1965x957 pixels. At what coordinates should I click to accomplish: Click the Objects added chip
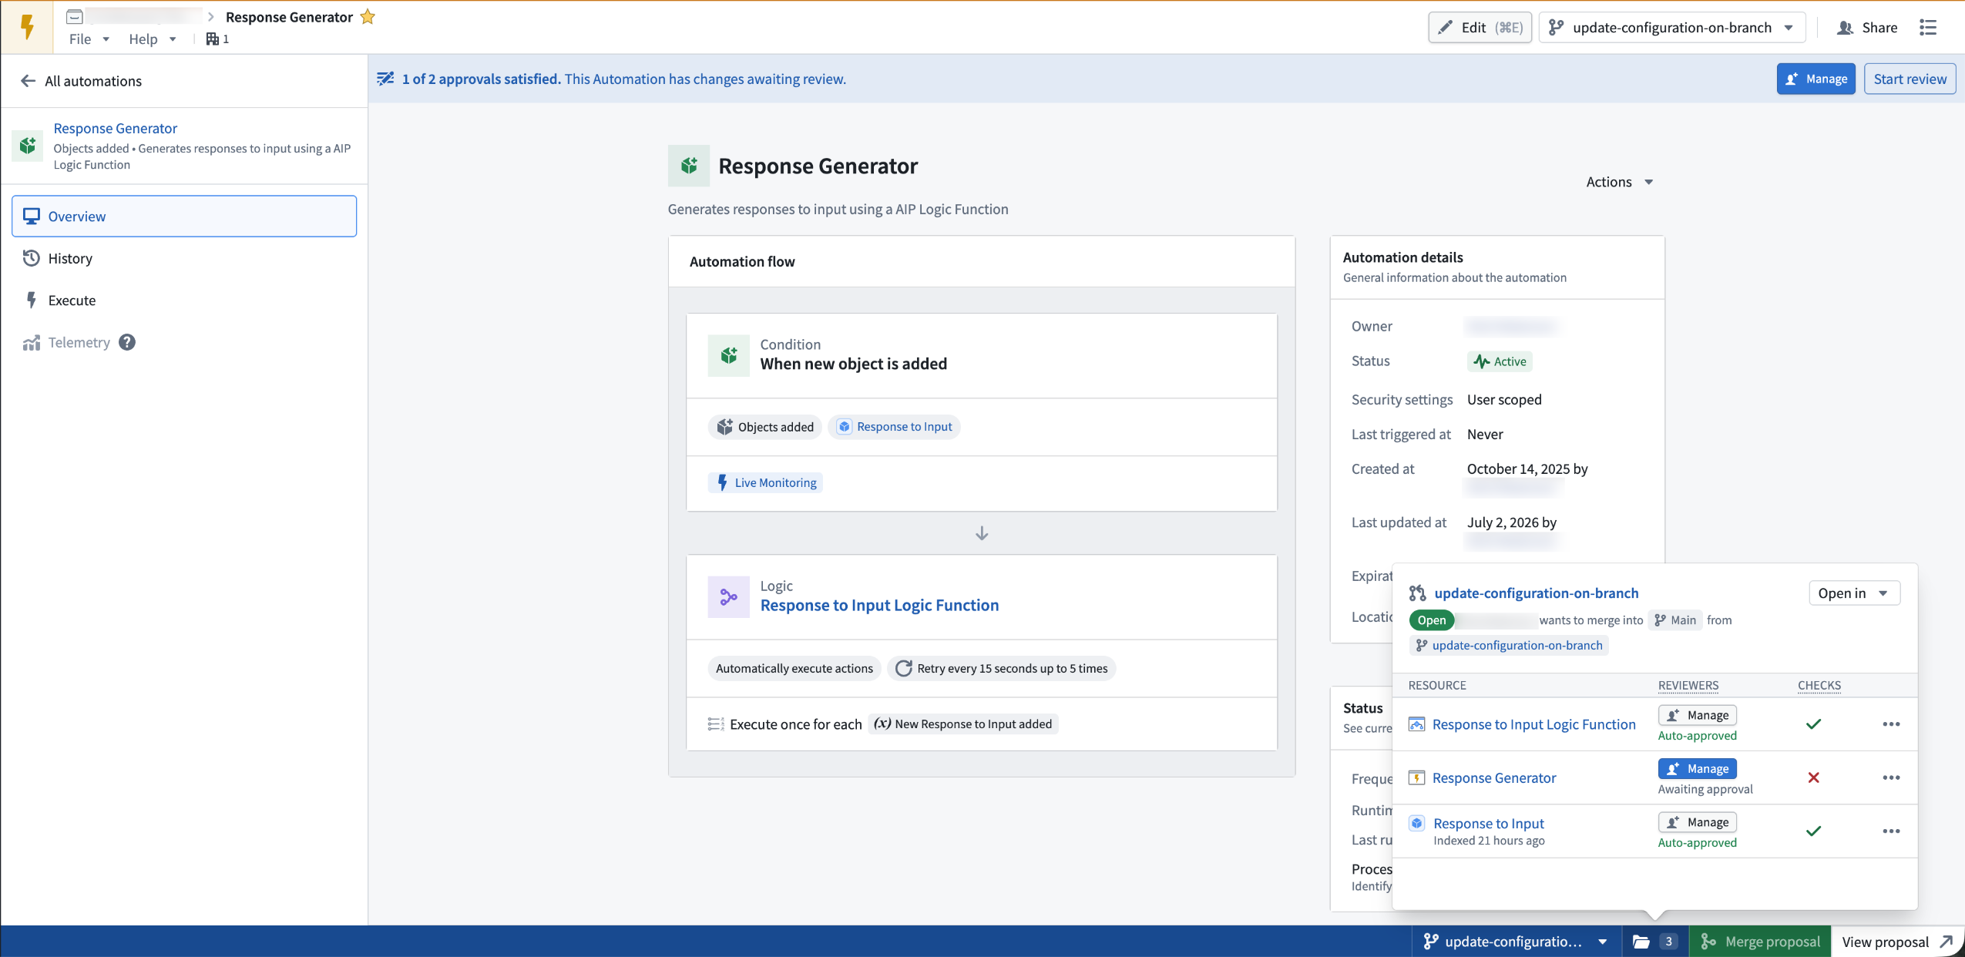(x=764, y=427)
